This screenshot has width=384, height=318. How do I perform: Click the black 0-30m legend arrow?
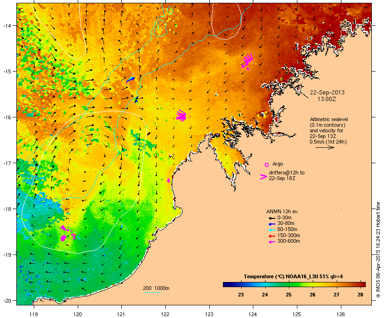tap(272, 218)
